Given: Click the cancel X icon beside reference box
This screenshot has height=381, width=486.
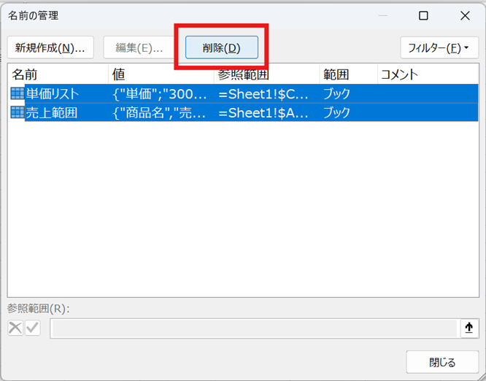Looking at the screenshot, I should click(15, 328).
